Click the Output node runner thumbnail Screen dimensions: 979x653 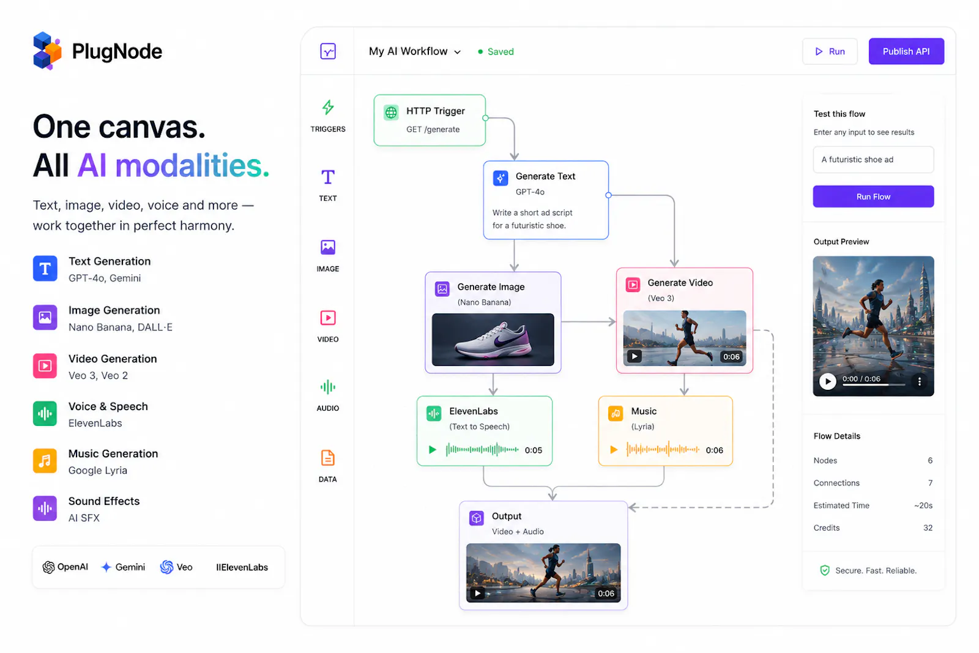coord(543,573)
